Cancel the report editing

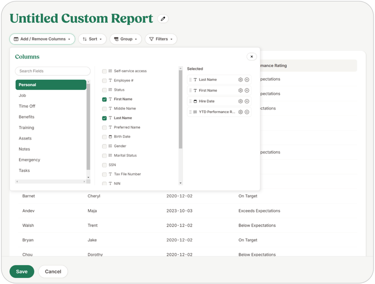point(53,271)
